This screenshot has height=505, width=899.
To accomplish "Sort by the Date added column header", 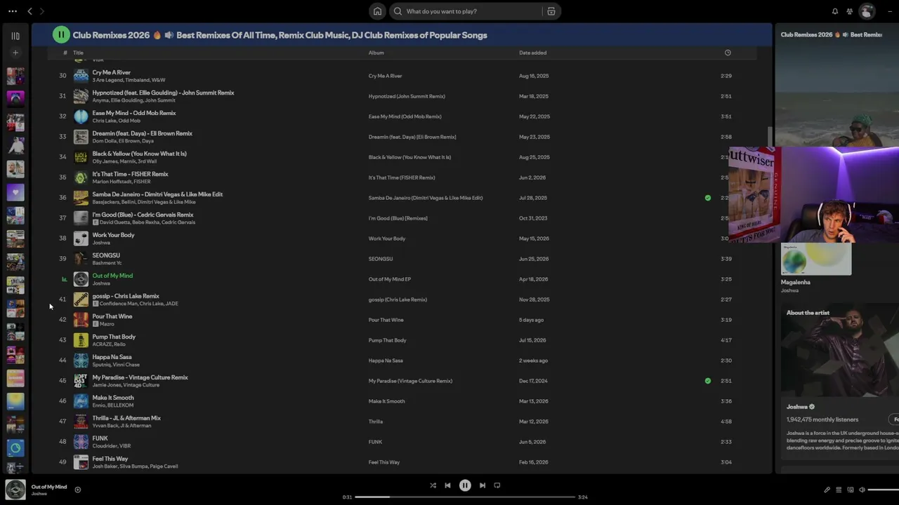I will pos(533,53).
